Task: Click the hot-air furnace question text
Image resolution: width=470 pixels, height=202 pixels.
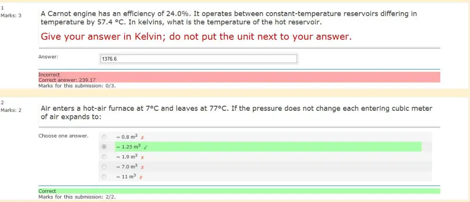Action: [236, 112]
